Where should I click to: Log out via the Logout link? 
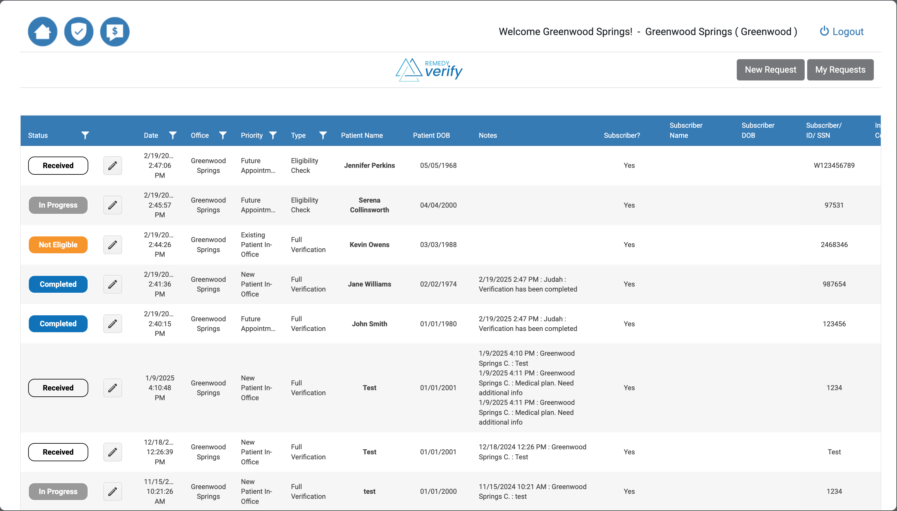841,32
